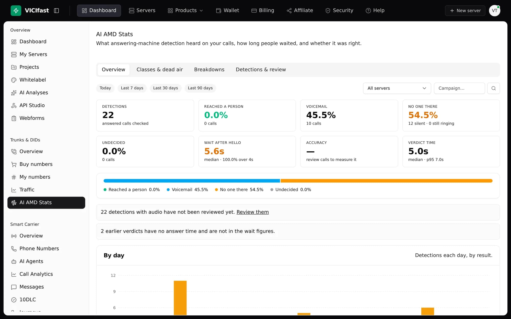511x319 pixels.
Task: Click the Phone Numbers handset icon
Action: (x=14, y=249)
